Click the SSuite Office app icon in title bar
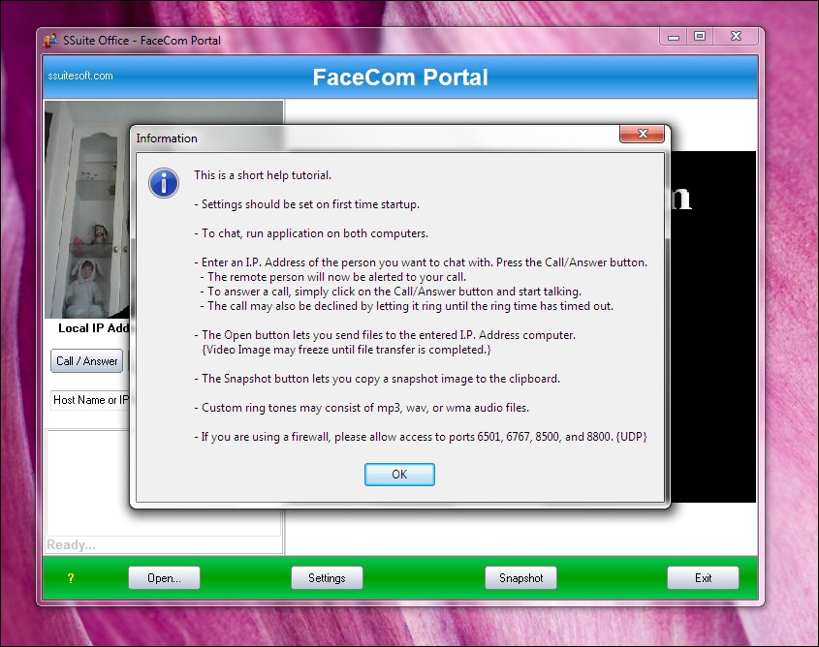819x647 pixels. tap(50, 40)
